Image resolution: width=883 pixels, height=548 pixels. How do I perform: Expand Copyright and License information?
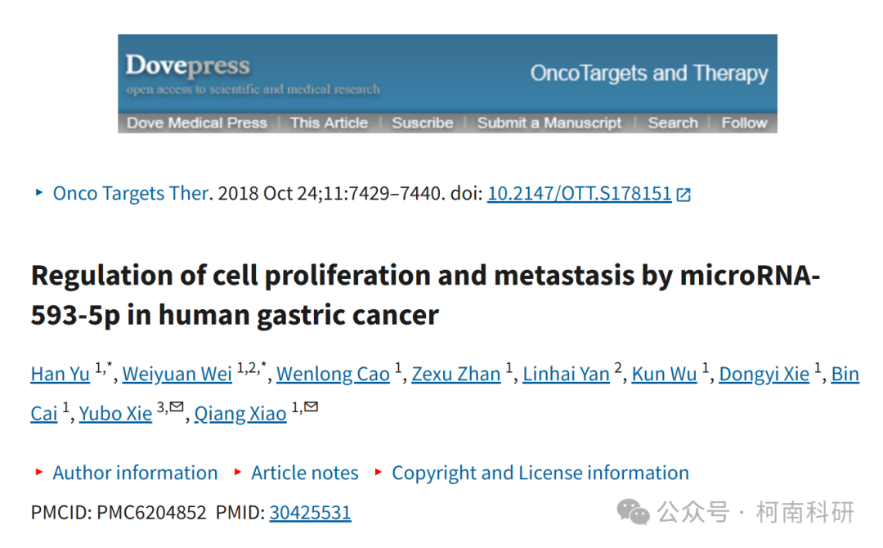click(x=540, y=473)
